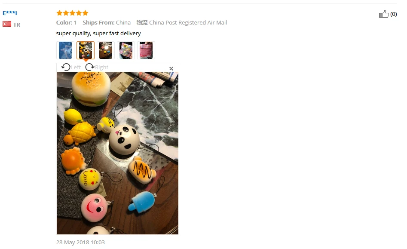Screen dimensions: 407x249
Task: Open the third review thumbnail
Action: point(106,50)
